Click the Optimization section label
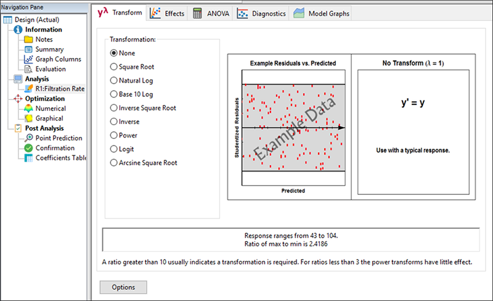493x301 pixels. pos(44,99)
